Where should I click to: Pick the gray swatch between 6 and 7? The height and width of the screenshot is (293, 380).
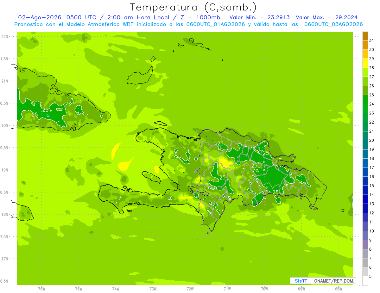[x=365, y=263]
